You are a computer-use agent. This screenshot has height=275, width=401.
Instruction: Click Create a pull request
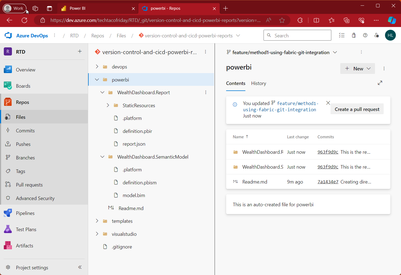tap(357, 109)
